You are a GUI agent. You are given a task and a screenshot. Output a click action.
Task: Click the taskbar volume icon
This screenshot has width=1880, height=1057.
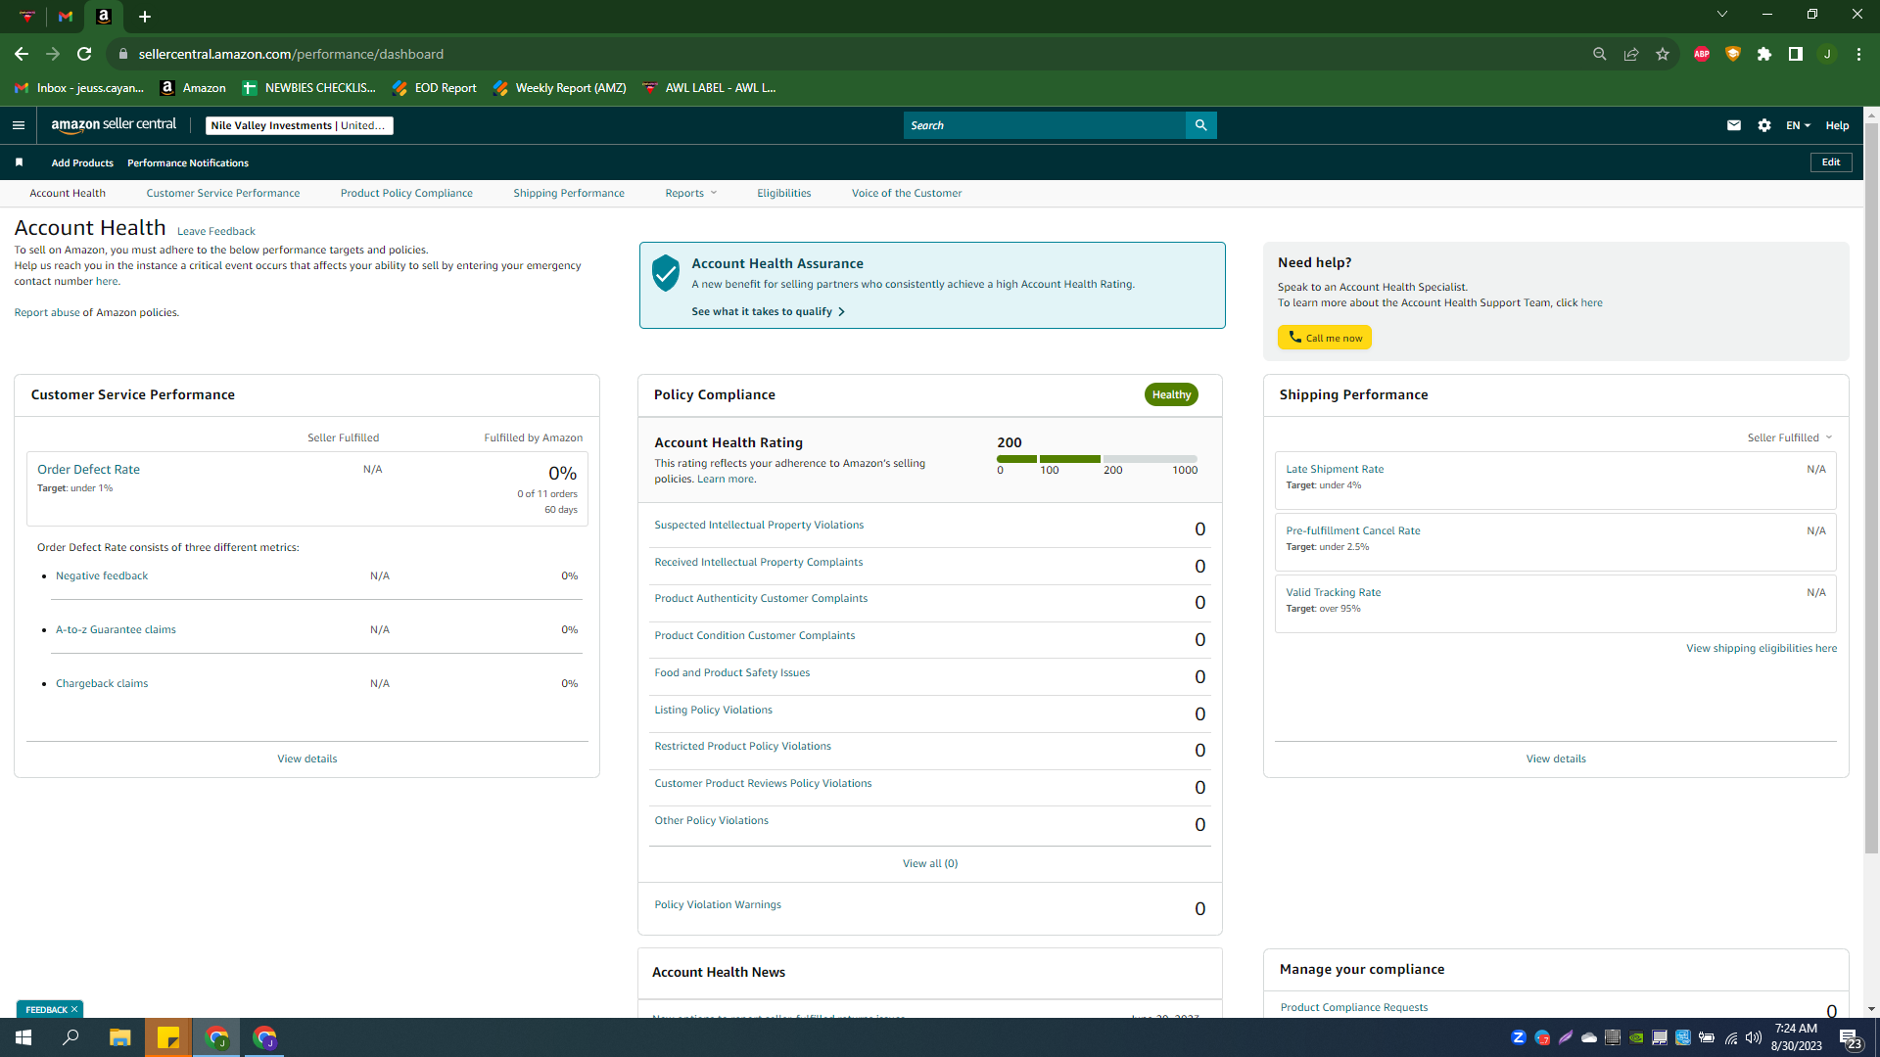(1754, 1037)
